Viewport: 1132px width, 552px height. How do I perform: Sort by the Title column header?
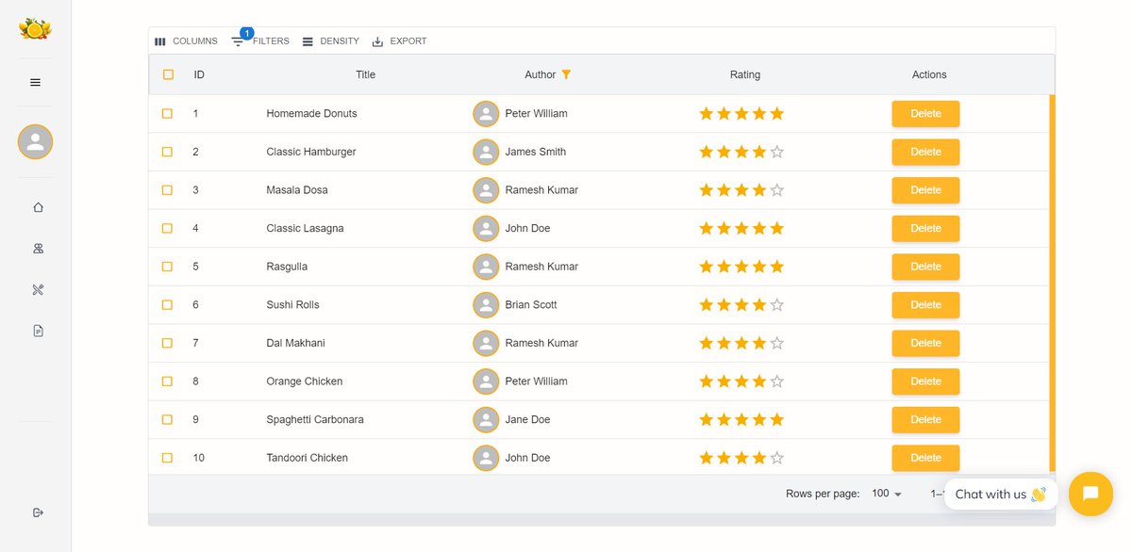(365, 74)
